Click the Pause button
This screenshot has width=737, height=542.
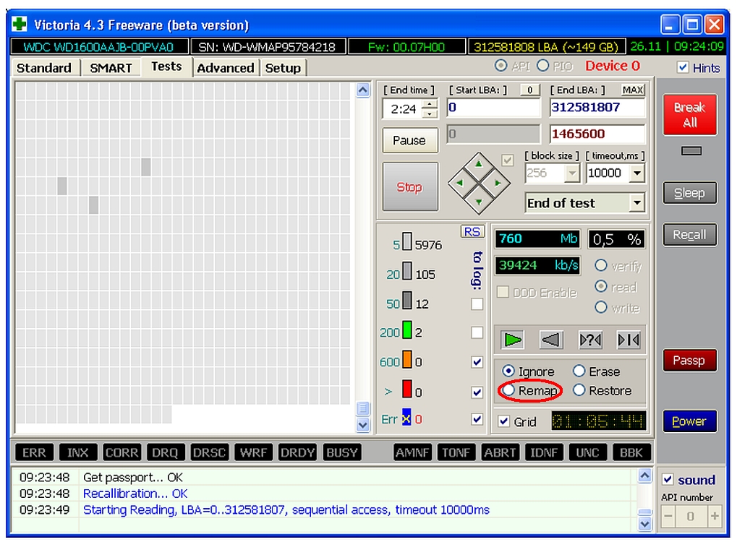tap(409, 140)
